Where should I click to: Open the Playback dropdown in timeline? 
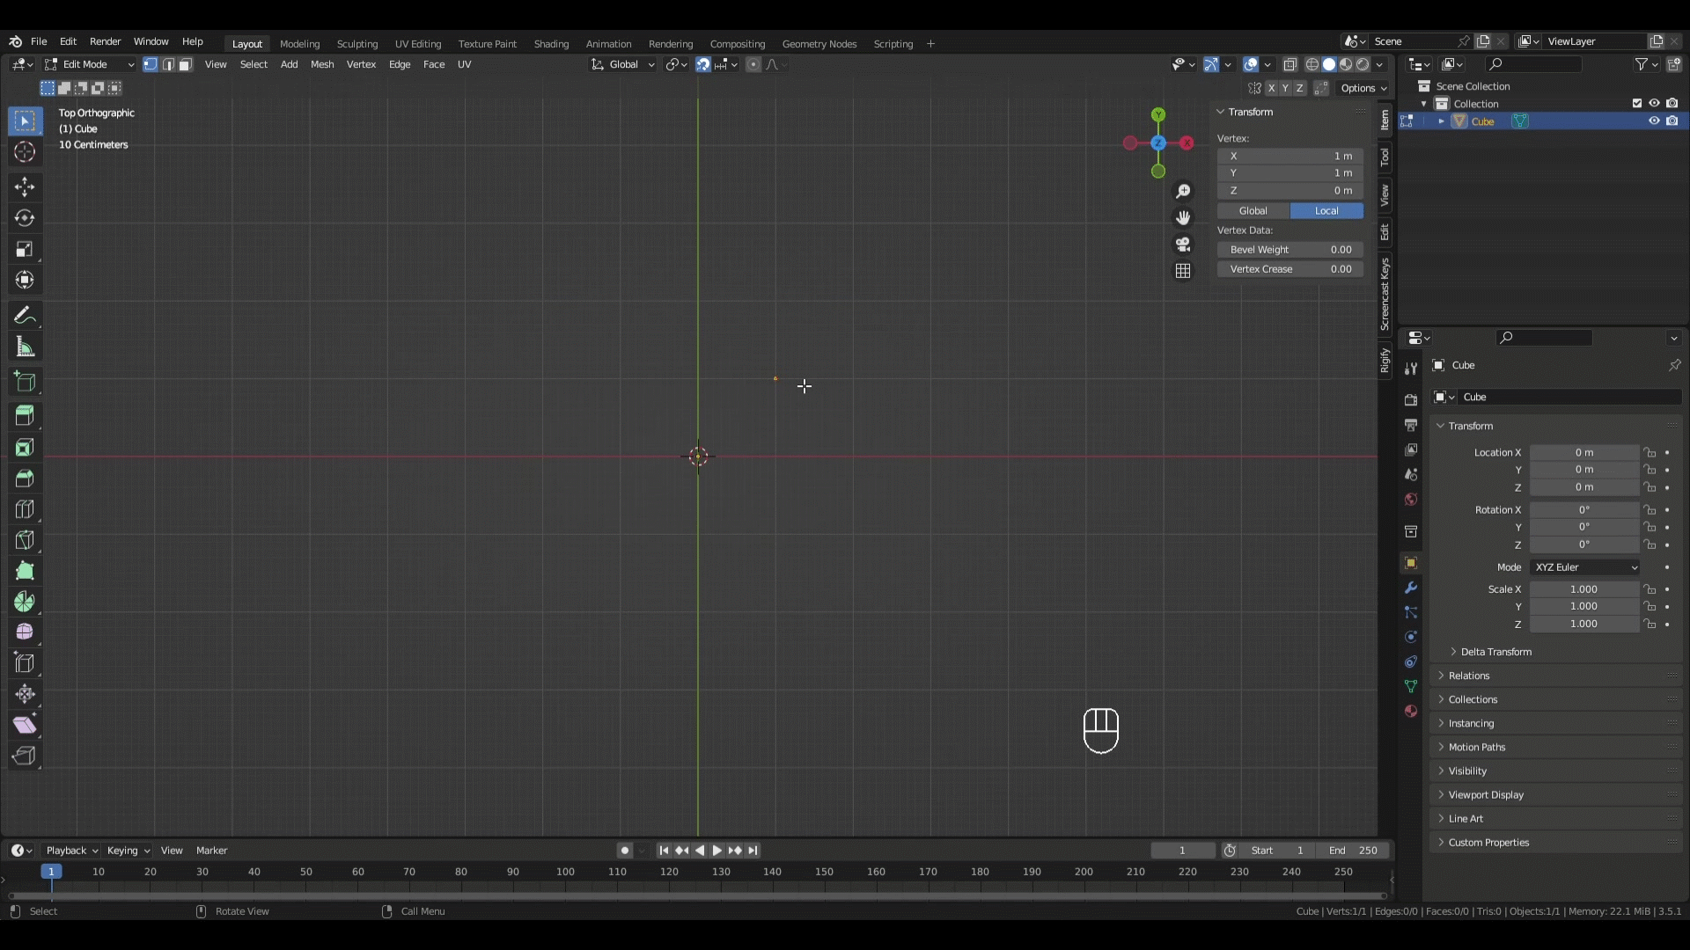[71, 851]
